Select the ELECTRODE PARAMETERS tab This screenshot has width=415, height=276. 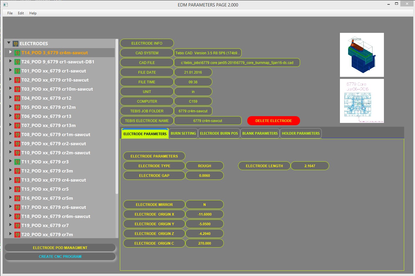pyautogui.click(x=145, y=133)
